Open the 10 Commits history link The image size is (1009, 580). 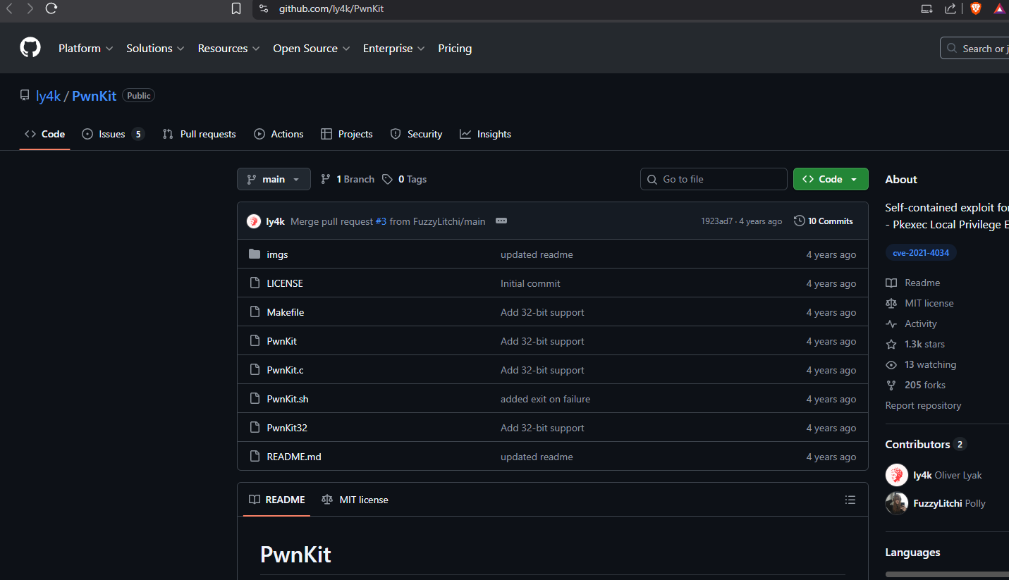pyautogui.click(x=823, y=221)
